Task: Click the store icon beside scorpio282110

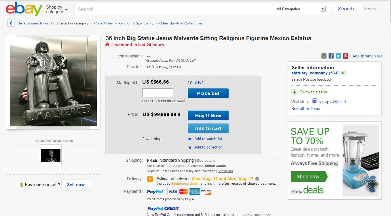Action: coord(314,101)
